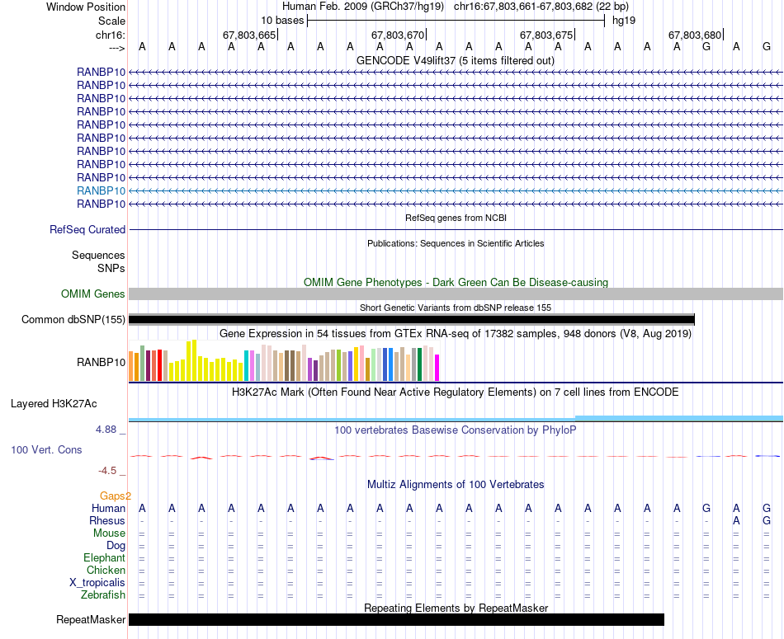Click the Window Position label

pyautogui.click(x=86, y=7)
